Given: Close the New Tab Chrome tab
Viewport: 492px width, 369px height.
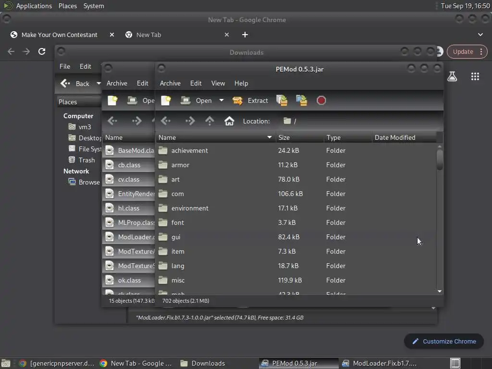Looking at the screenshot, I should (227, 35).
